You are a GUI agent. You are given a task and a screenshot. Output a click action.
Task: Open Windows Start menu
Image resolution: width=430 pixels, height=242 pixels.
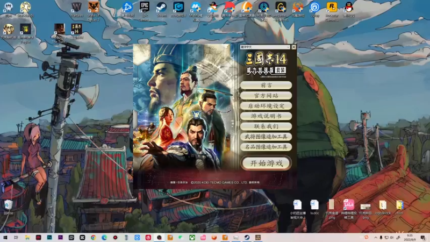(5, 238)
